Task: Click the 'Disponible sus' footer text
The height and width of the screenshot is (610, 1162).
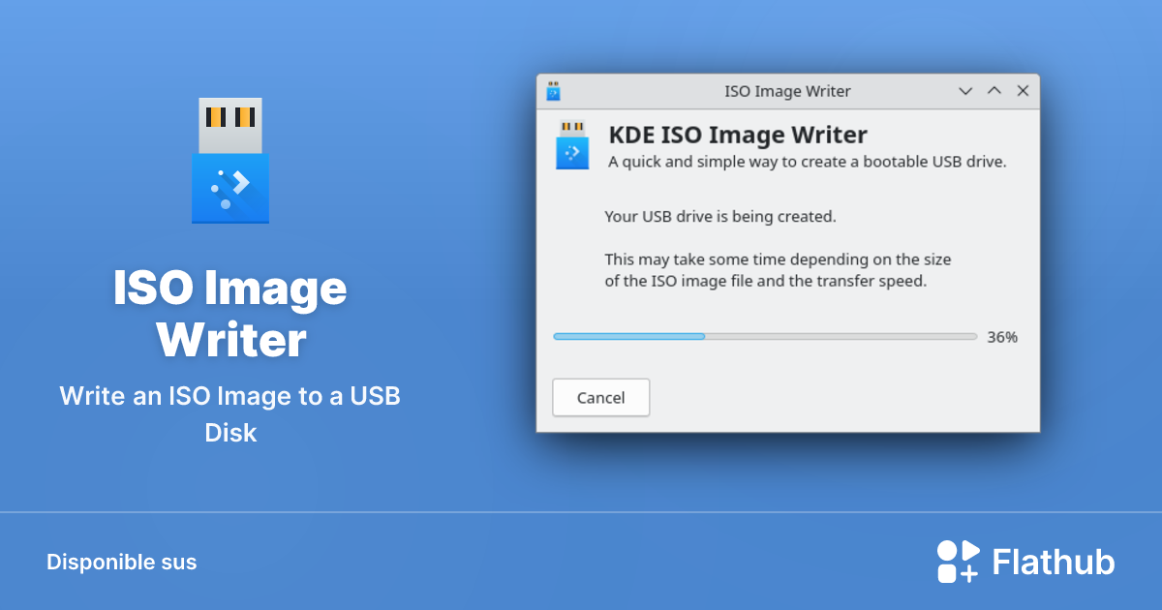Action: [121, 562]
